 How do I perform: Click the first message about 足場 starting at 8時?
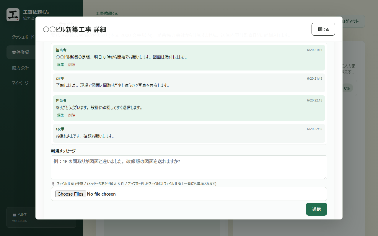coord(122,57)
